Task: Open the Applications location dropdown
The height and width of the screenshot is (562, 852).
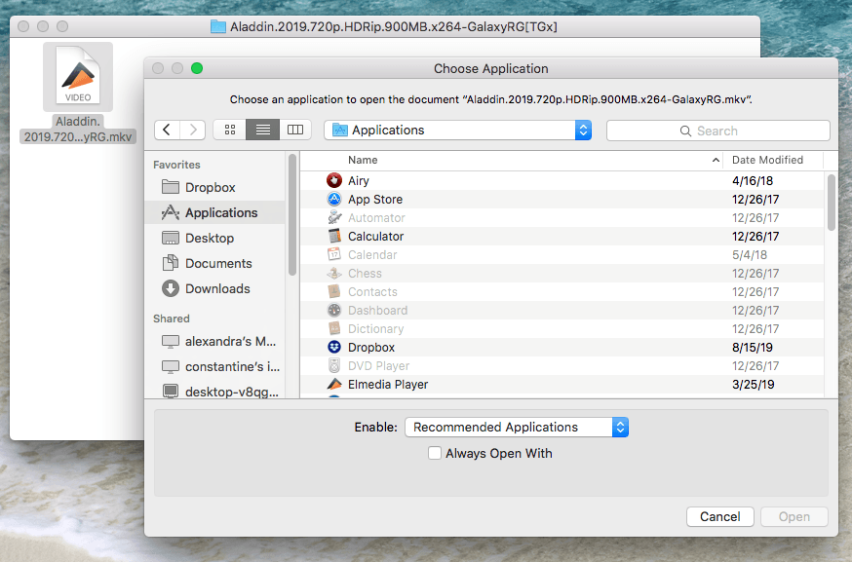Action: 458,130
